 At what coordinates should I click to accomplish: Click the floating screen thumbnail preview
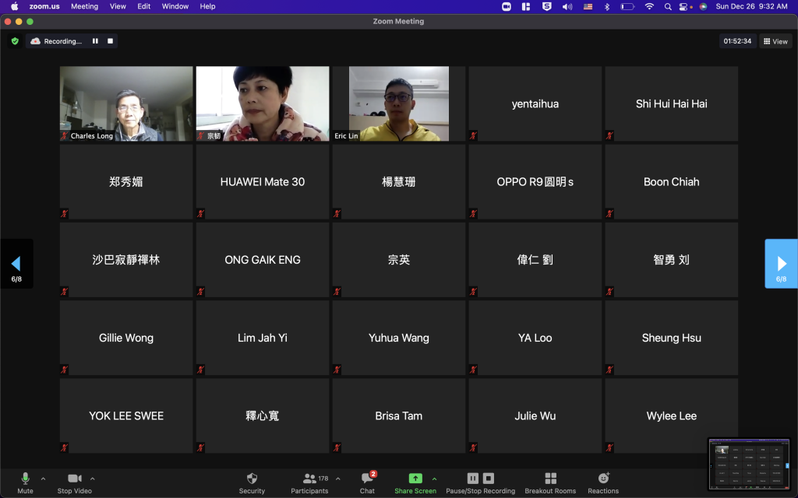748,465
